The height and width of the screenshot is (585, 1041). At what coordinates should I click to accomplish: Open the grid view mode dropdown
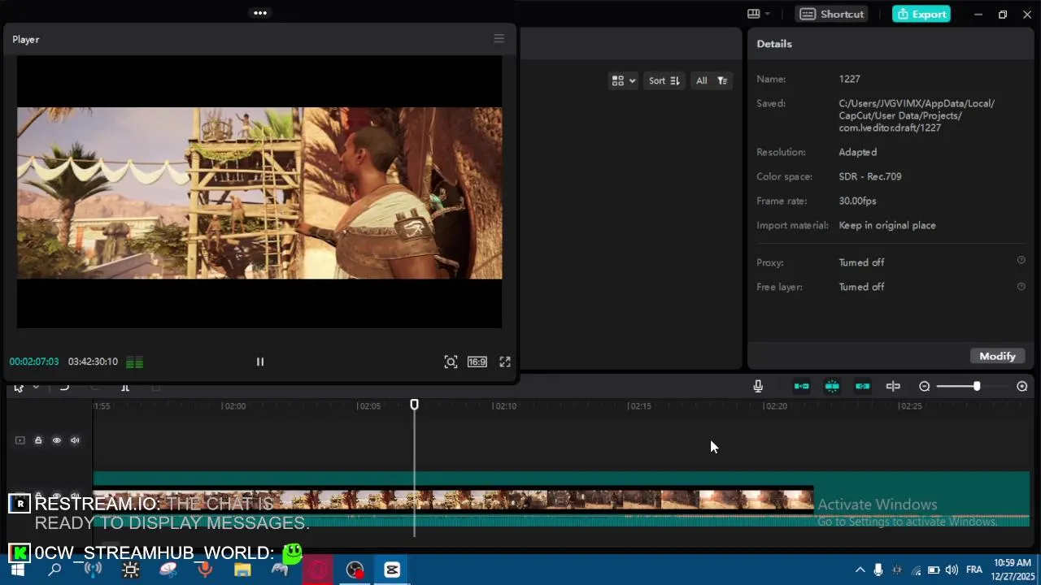624,80
